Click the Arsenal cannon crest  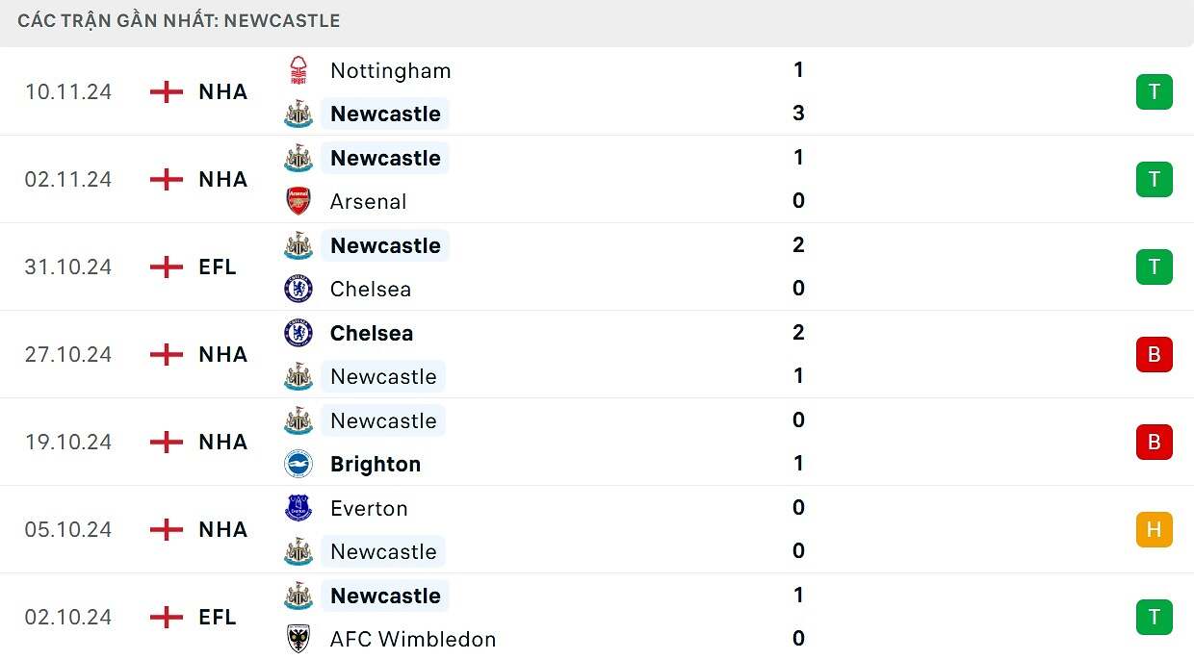click(x=298, y=201)
